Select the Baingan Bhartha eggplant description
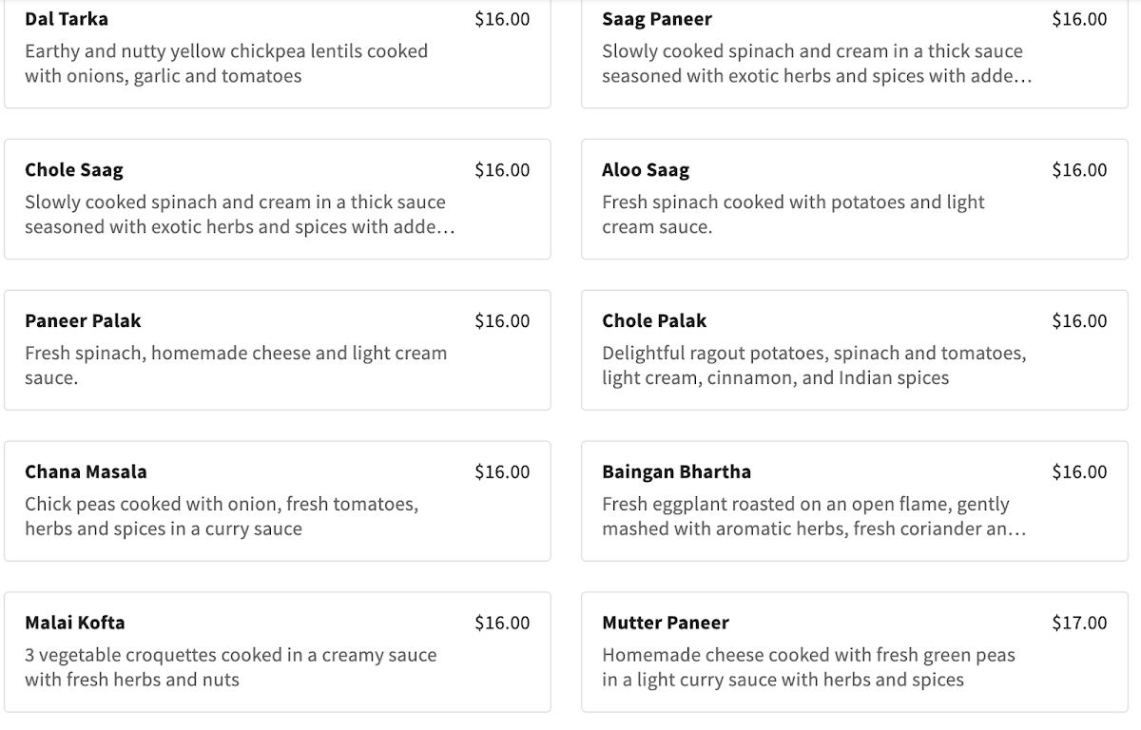Viewport: 1141px width, 730px height. [813, 517]
